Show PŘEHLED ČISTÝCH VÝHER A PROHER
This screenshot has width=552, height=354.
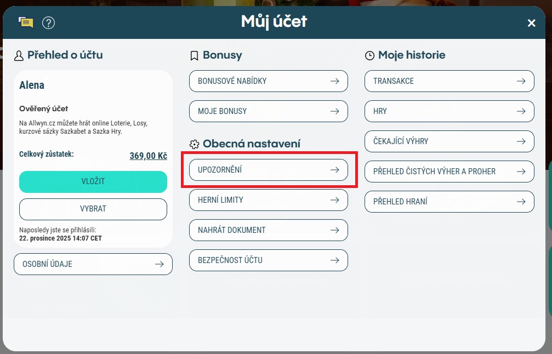pyautogui.click(x=449, y=172)
